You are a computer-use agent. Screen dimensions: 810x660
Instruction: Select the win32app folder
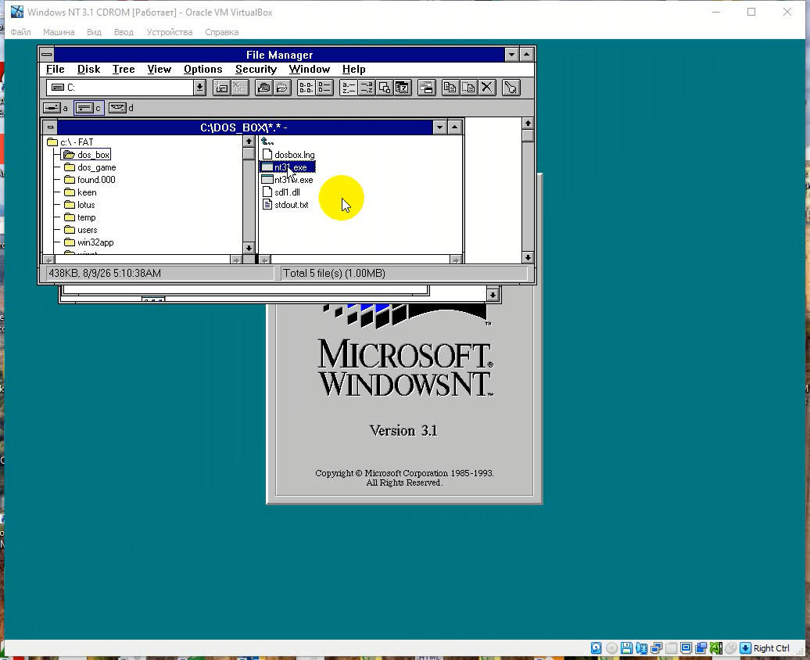[x=89, y=242]
